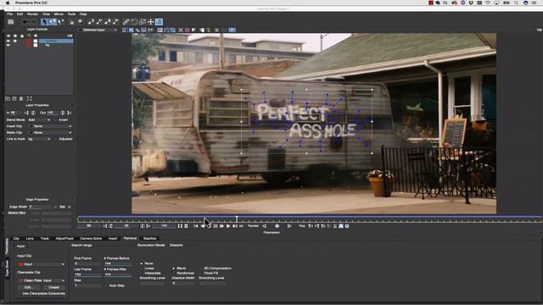Click the cleanplate Create button

click(x=53, y=287)
